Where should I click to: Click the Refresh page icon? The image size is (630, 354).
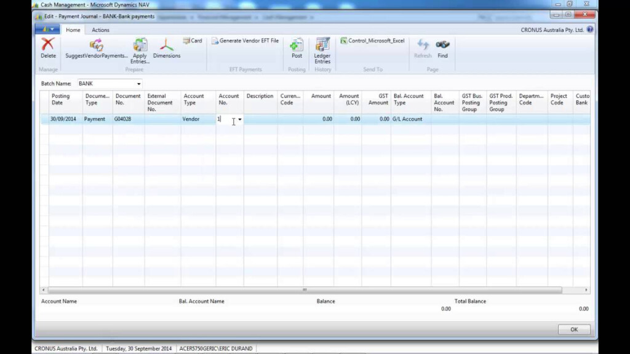(x=423, y=49)
